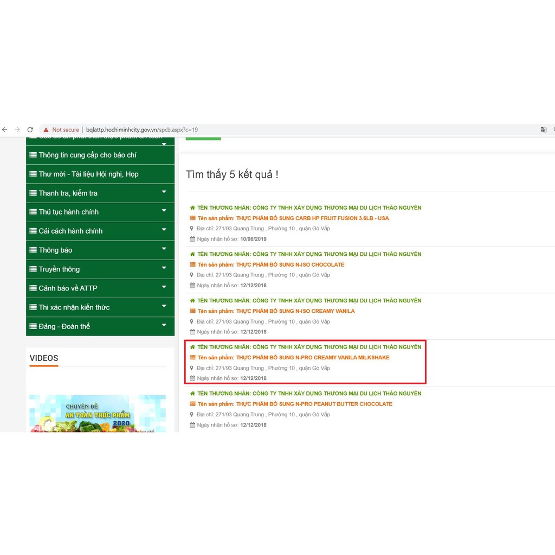Click list icon beside Cải cách hành chính
Screen dimensions: 555x555
point(33,231)
